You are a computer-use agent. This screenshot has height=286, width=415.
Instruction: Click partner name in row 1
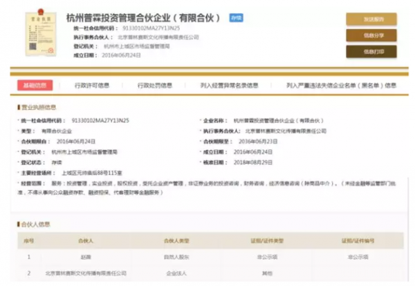[x=86, y=257]
